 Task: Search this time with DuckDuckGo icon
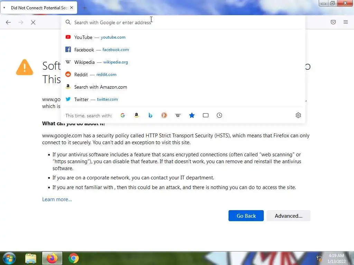click(164, 115)
